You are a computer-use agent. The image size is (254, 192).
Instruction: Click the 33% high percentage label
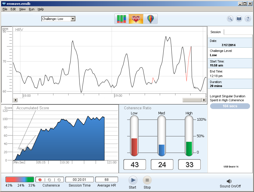32,185
